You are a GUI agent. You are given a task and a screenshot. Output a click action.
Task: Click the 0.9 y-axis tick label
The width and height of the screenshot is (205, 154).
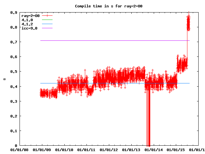click(x=14, y=13)
